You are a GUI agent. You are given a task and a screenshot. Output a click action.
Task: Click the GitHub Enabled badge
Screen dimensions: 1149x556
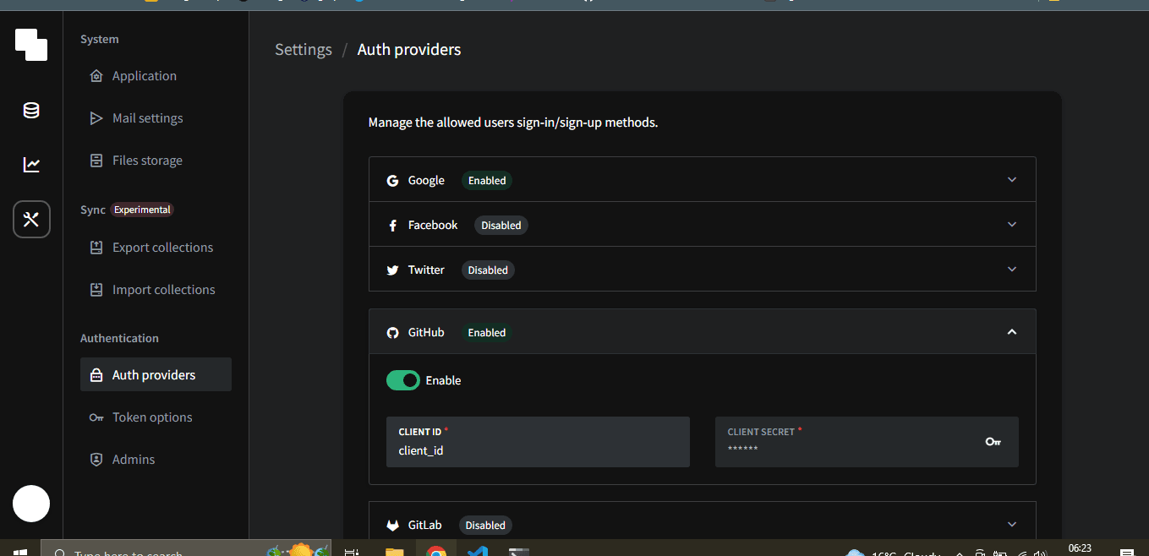(487, 333)
